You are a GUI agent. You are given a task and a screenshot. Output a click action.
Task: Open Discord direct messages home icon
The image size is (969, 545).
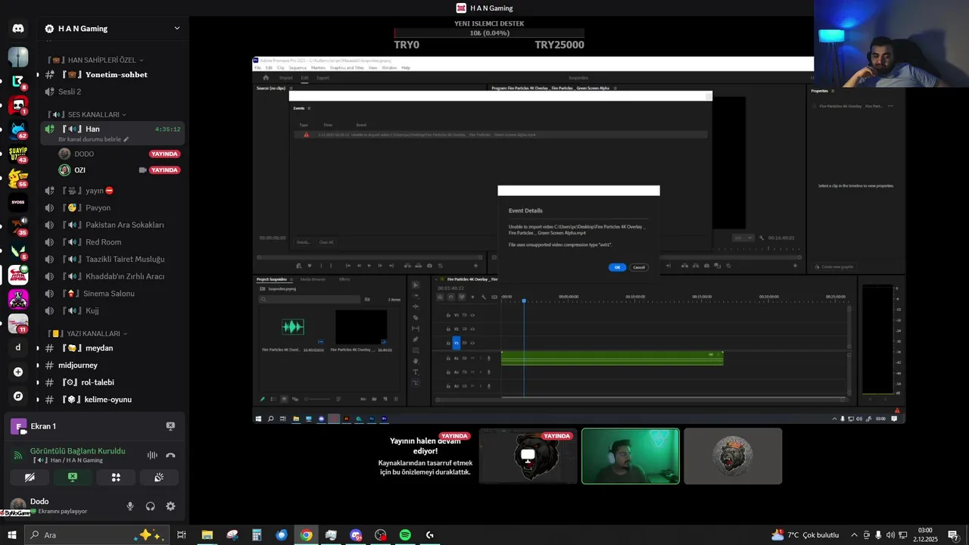18,28
